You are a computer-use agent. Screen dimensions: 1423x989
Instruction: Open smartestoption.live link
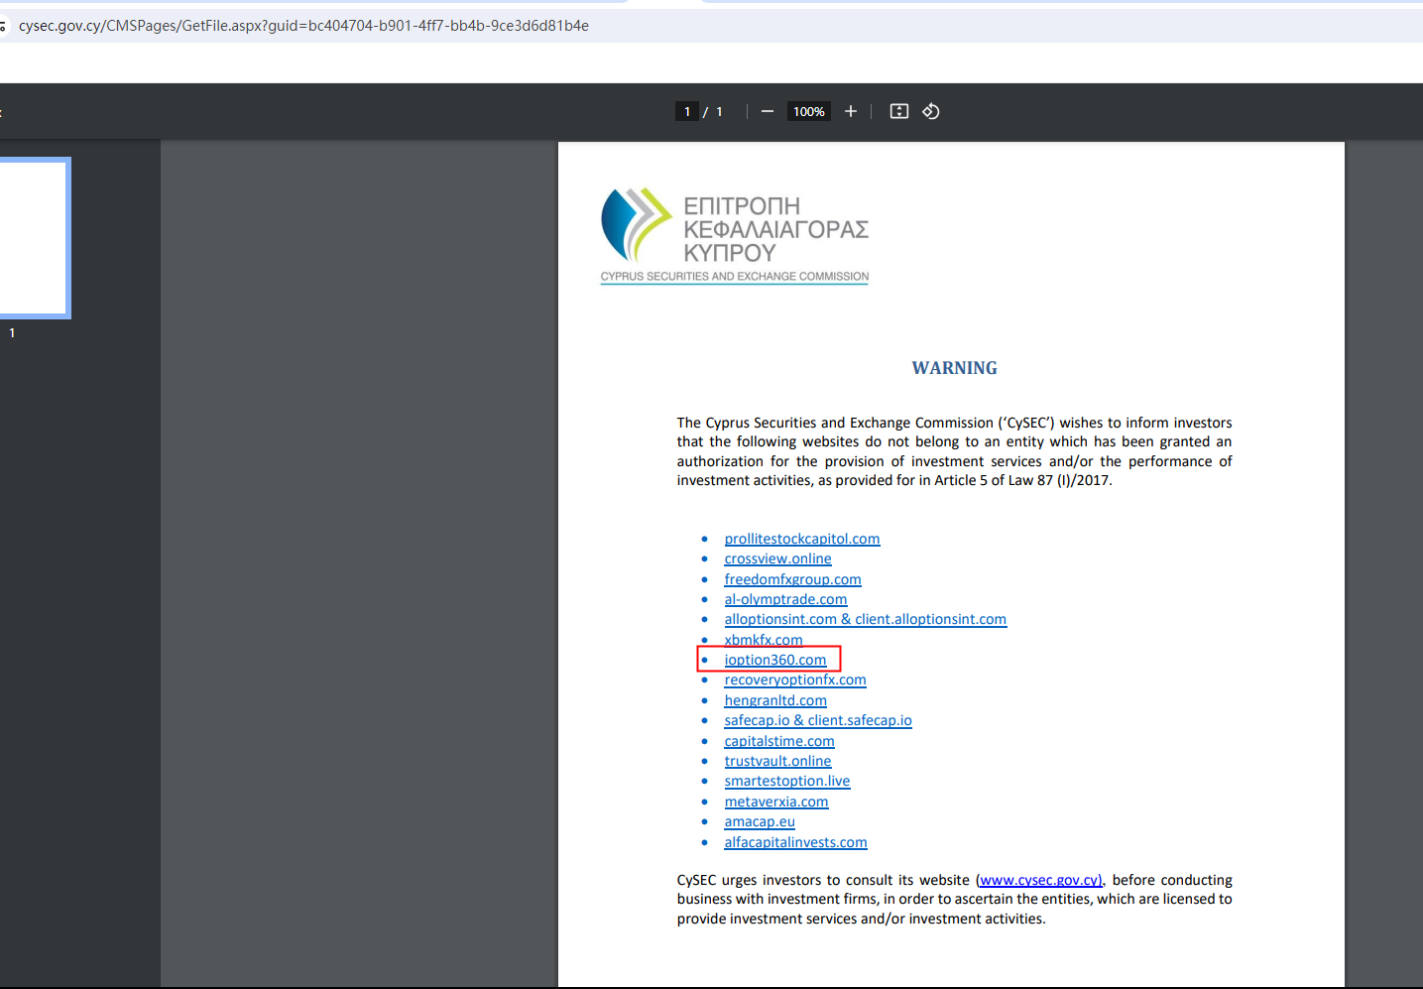click(x=787, y=781)
